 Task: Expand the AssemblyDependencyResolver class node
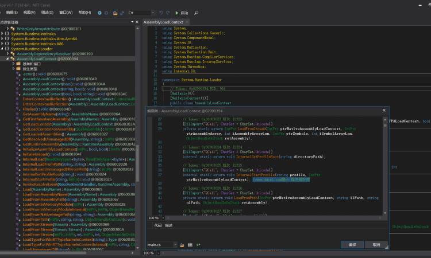(7, 54)
